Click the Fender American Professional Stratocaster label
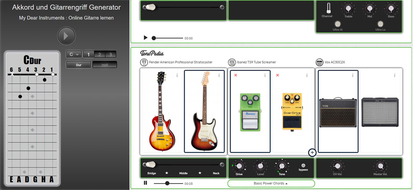Screen dimensions: 413x190 click(181, 62)
